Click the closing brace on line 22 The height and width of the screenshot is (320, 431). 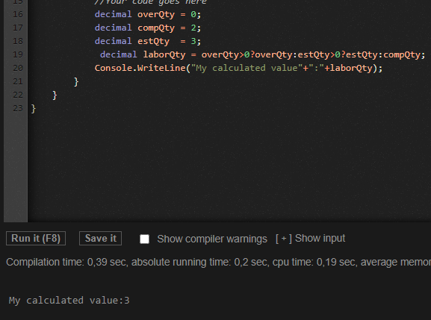pyautogui.click(x=55, y=95)
